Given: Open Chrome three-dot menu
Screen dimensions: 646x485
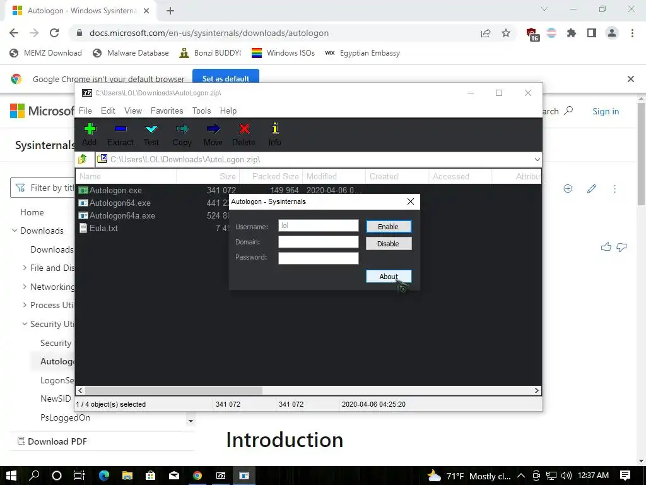Looking at the screenshot, I should [632, 33].
